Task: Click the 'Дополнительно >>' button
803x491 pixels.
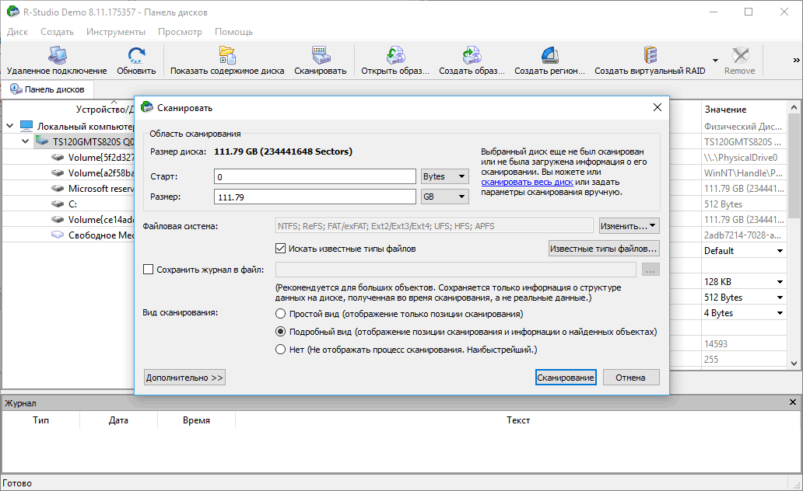Action: pyautogui.click(x=184, y=378)
